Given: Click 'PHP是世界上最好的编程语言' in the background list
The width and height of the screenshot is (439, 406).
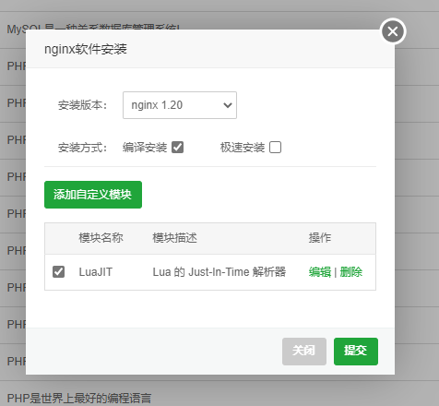Looking at the screenshot, I should pos(79,399).
